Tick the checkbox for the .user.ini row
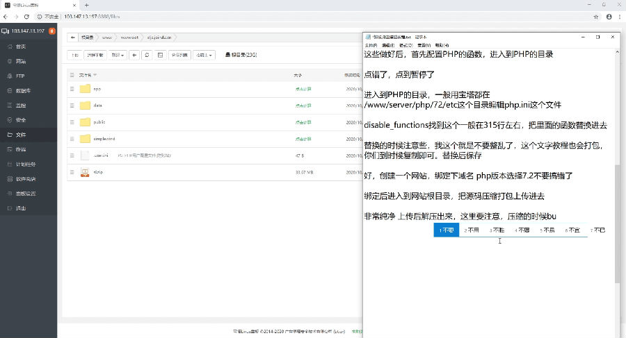The height and width of the screenshot is (338, 626). pos(72,155)
